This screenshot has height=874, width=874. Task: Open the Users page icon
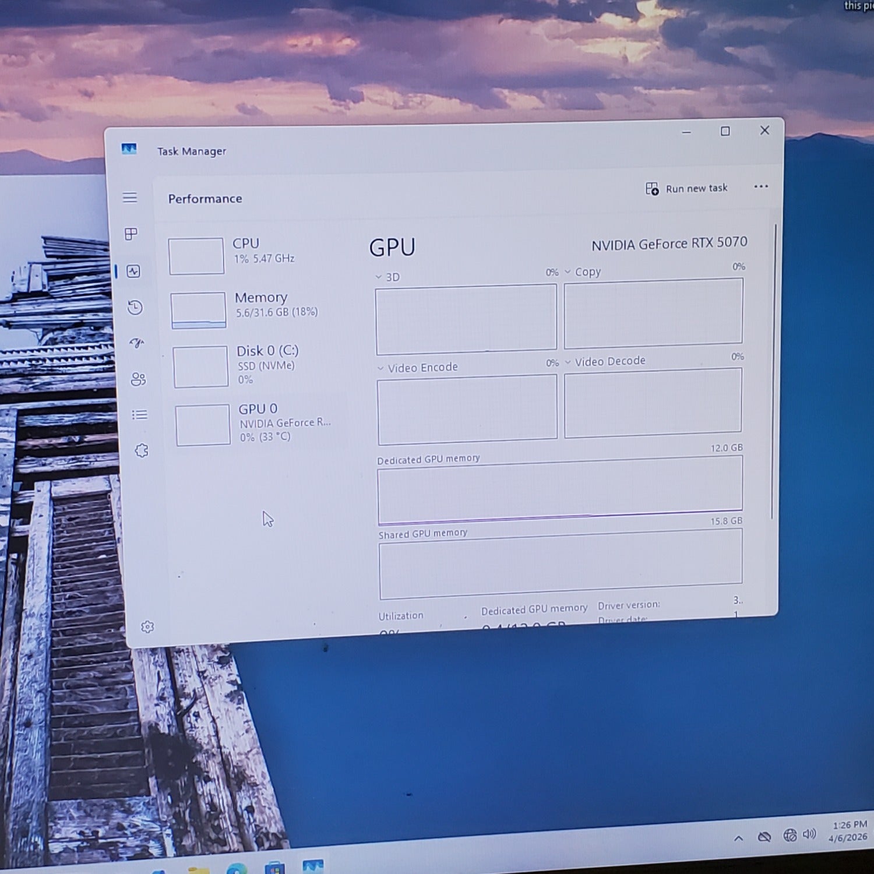pos(139,380)
